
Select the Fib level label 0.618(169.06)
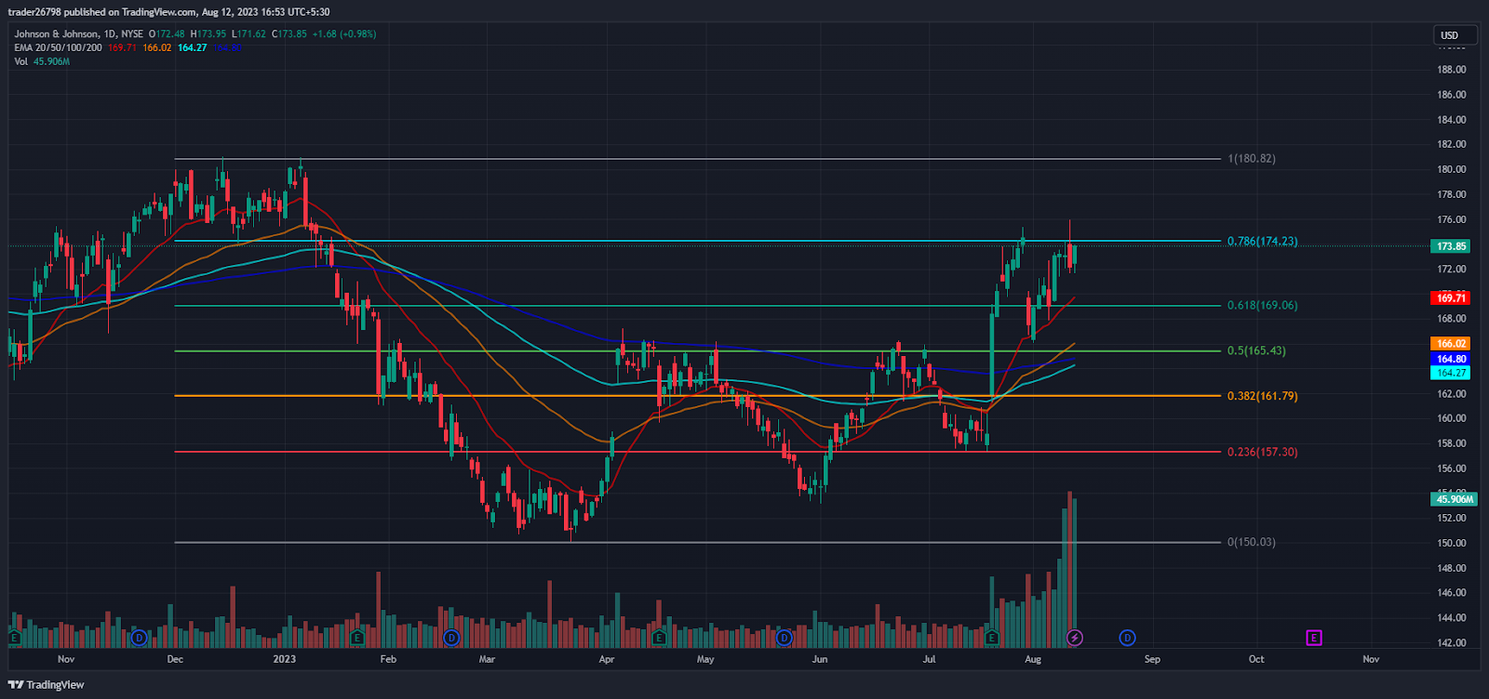click(1262, 306)
